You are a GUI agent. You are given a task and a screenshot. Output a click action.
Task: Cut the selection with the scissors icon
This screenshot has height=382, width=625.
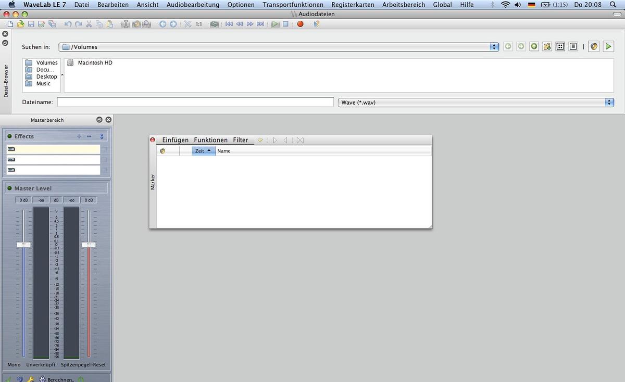[x=89, y=24]
